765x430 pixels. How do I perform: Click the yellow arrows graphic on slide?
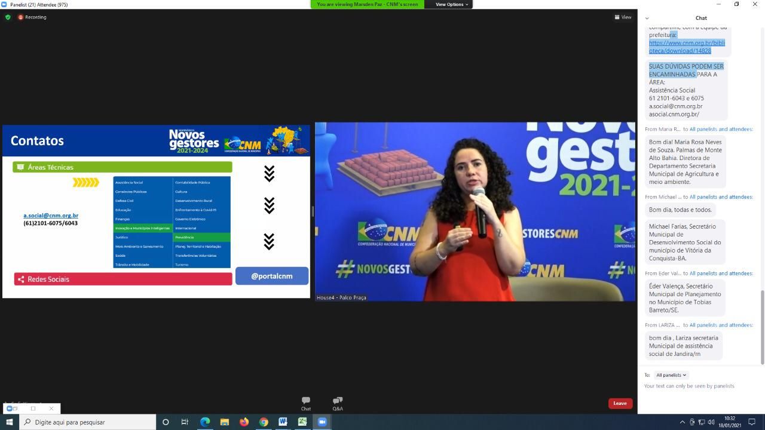click(x=86, y=182)
